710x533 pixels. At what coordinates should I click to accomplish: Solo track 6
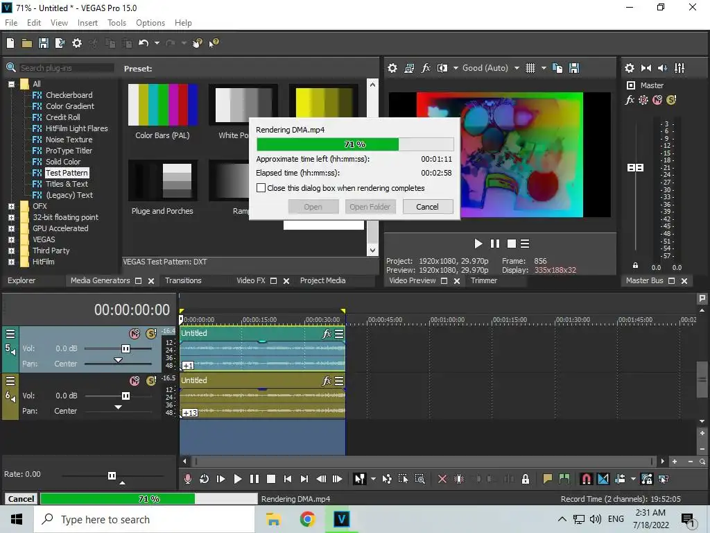pyautogui.click(x=150, y=381)
